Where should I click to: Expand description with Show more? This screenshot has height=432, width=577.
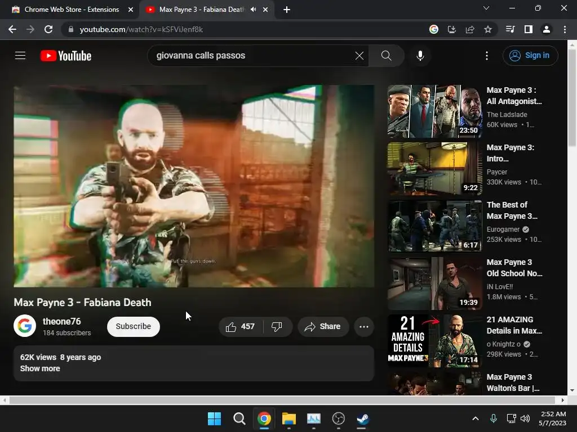point(40,368)
